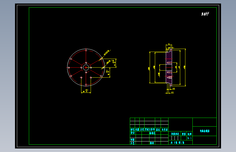
Task: Click the 其余 surface finish note
Action: tap(205, 14)
